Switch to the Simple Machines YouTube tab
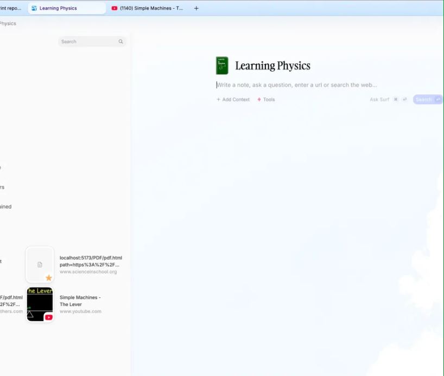Viewport: 444px width, 376px height. (147, 8)
